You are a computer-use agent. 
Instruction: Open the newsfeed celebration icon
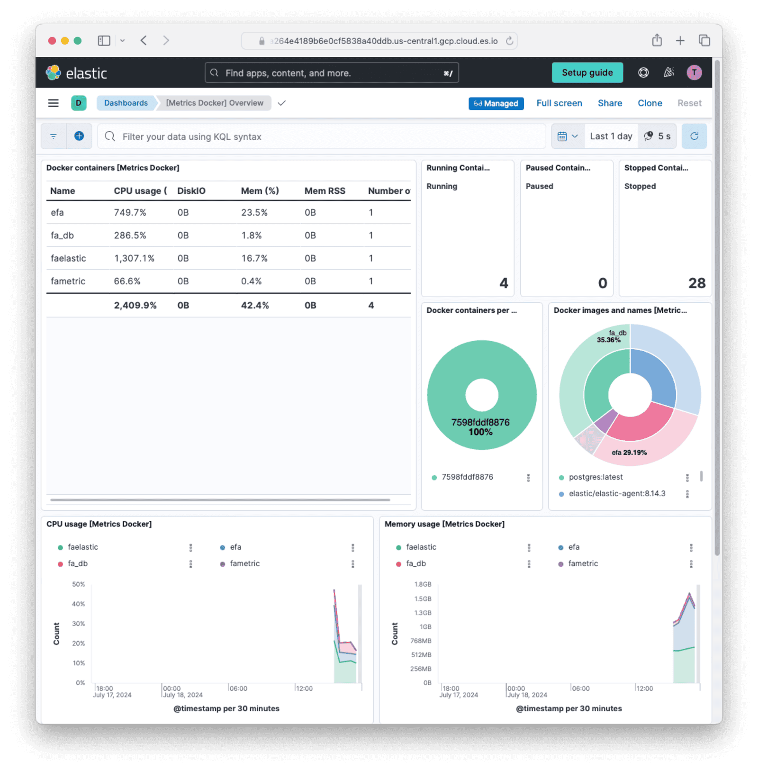click(668, 73)
